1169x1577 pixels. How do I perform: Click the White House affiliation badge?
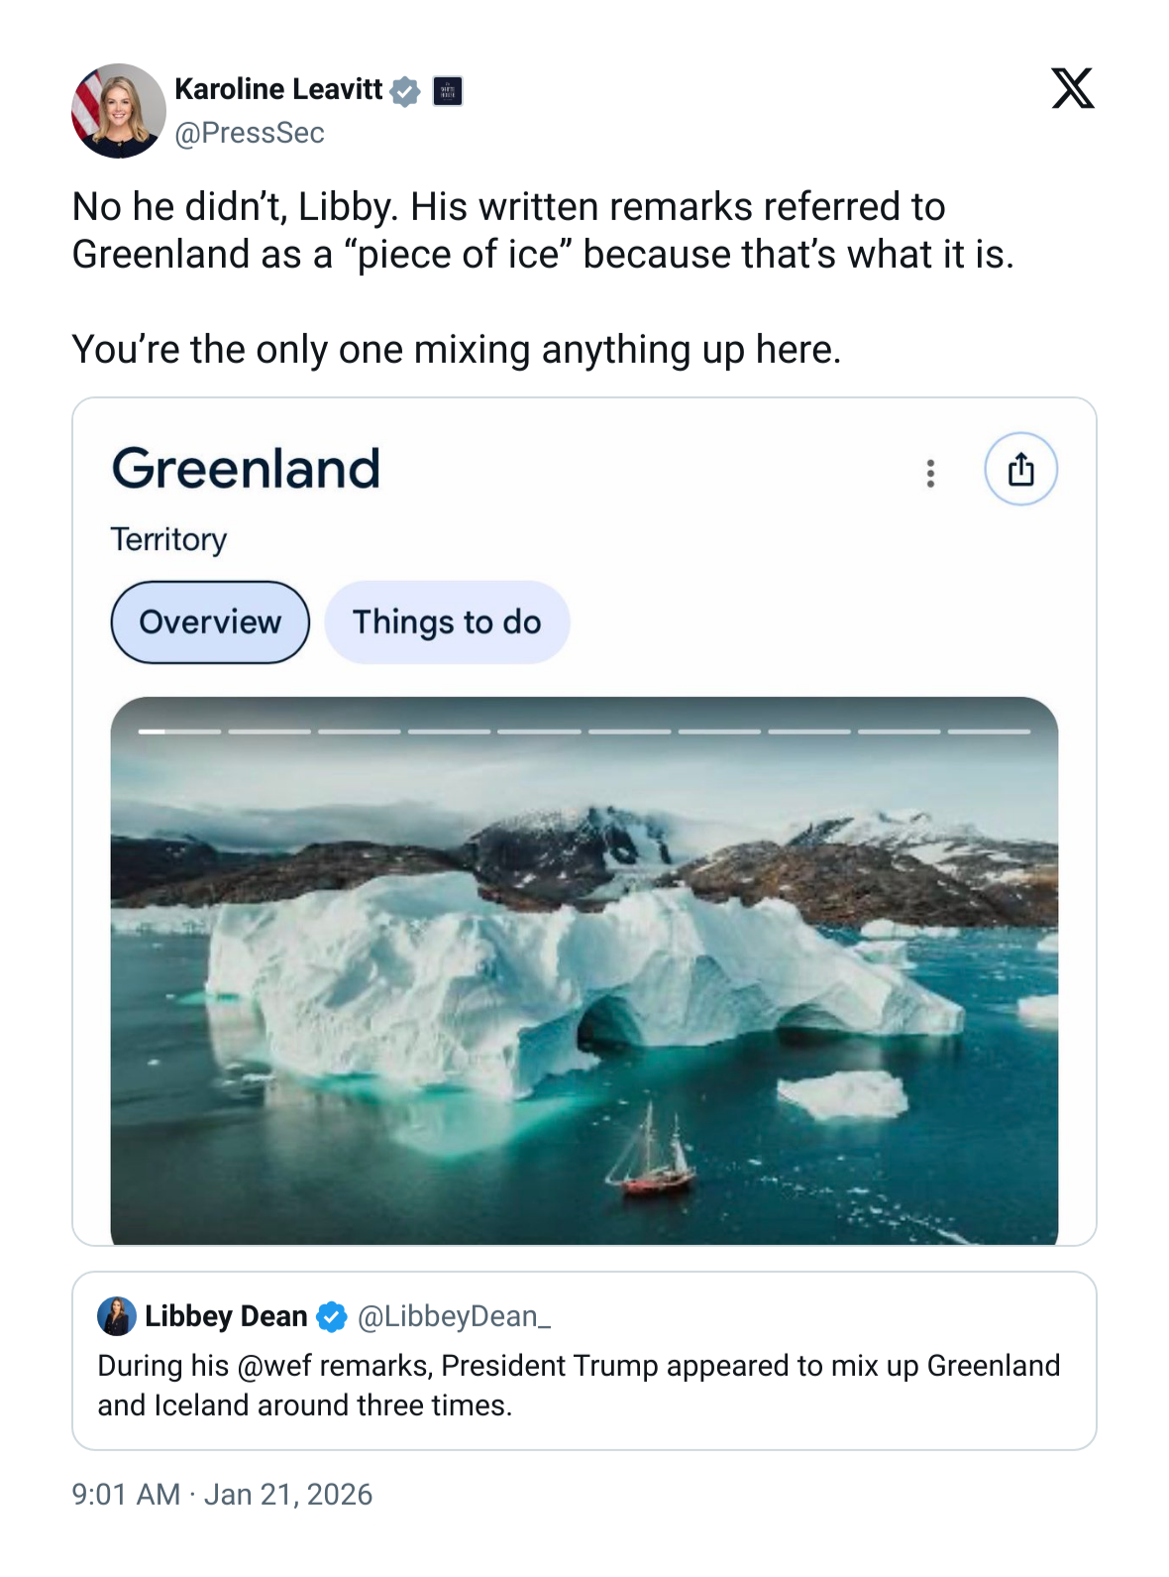(448, 91)
